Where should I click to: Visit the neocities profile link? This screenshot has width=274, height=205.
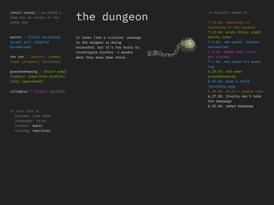pyautogui.click(x=46, y=76)
